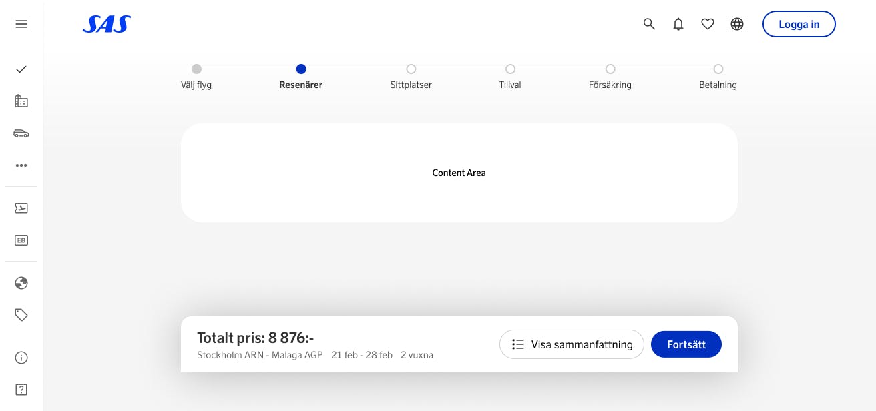The width and height of the screenshot is (876, 411).
Task: Click the SAS logo
Action: point(107,25)
